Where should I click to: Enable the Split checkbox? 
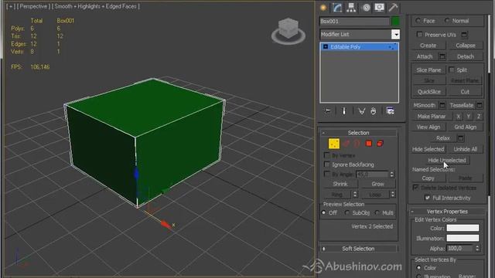coord(452,69)
